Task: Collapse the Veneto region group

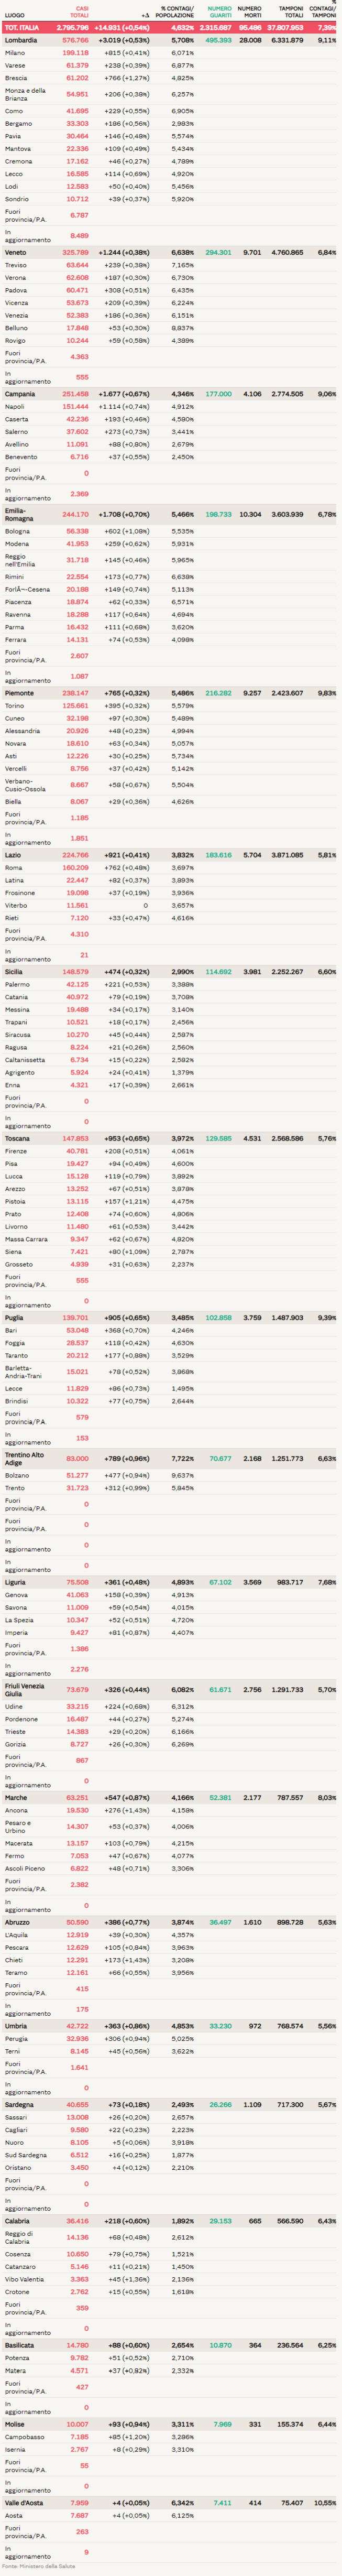Action: coord(15,253)
